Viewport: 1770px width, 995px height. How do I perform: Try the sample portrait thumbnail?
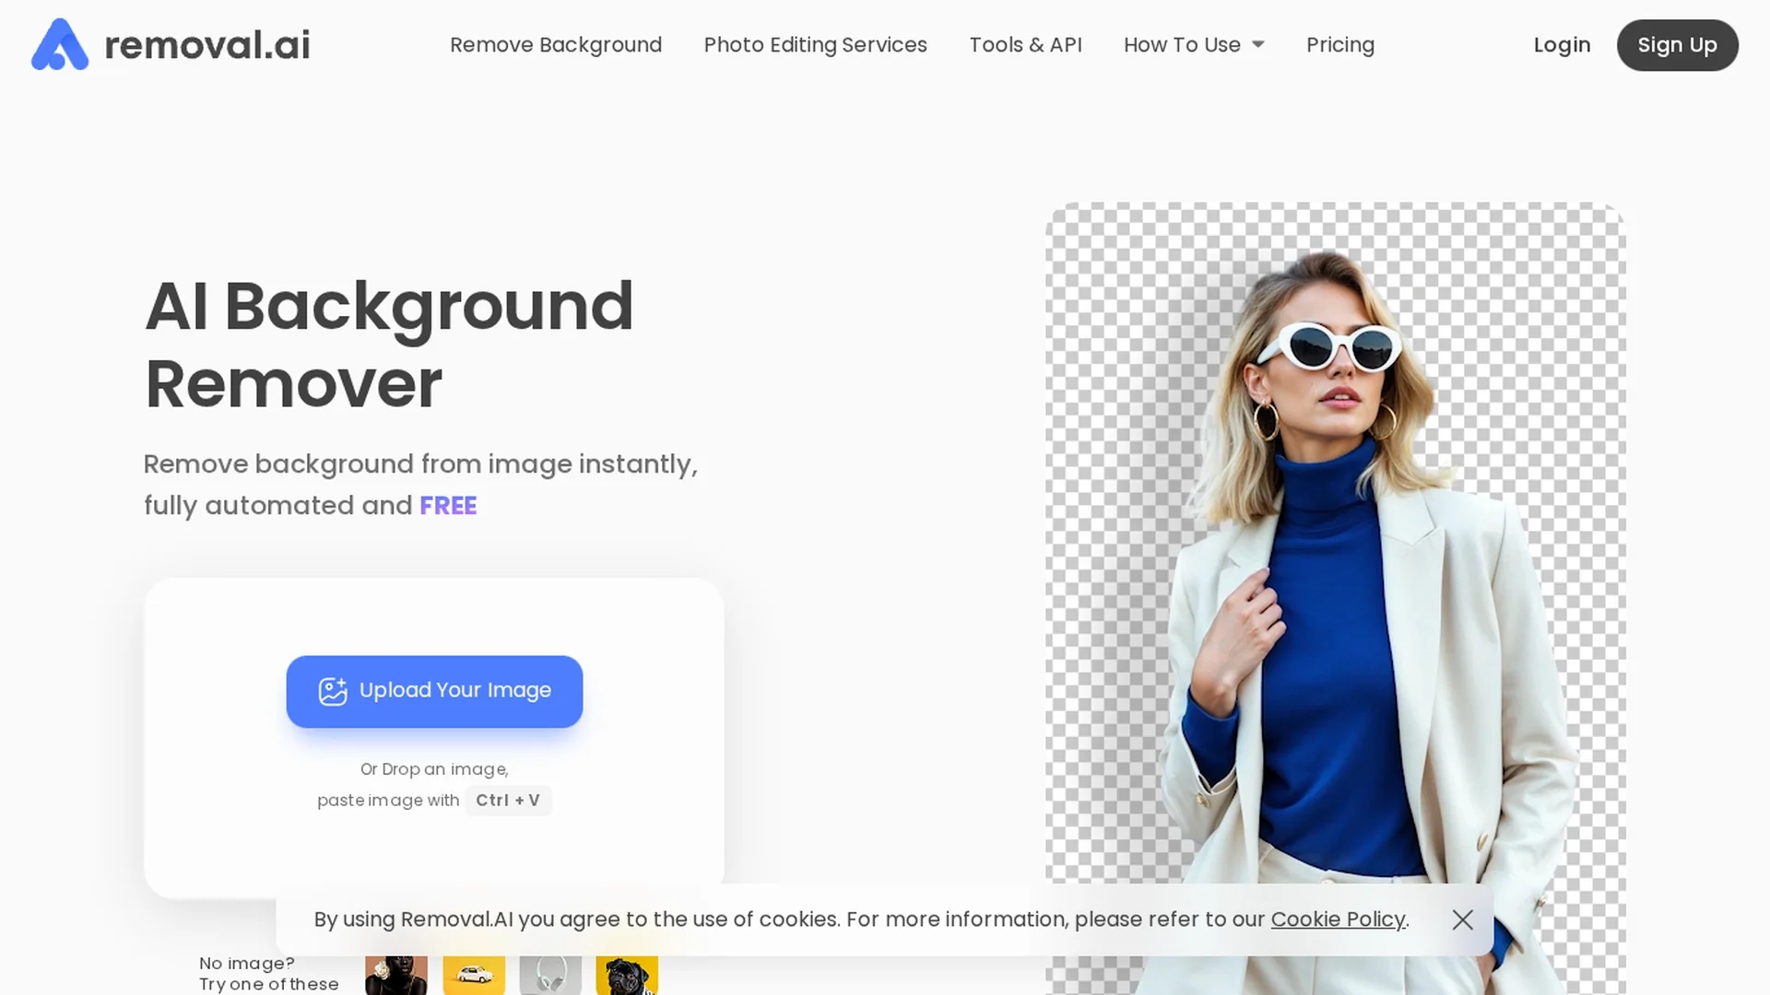pos(396,975)
